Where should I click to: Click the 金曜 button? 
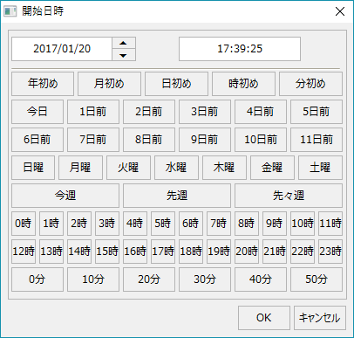pyautogui.click(x=272, y=168)
